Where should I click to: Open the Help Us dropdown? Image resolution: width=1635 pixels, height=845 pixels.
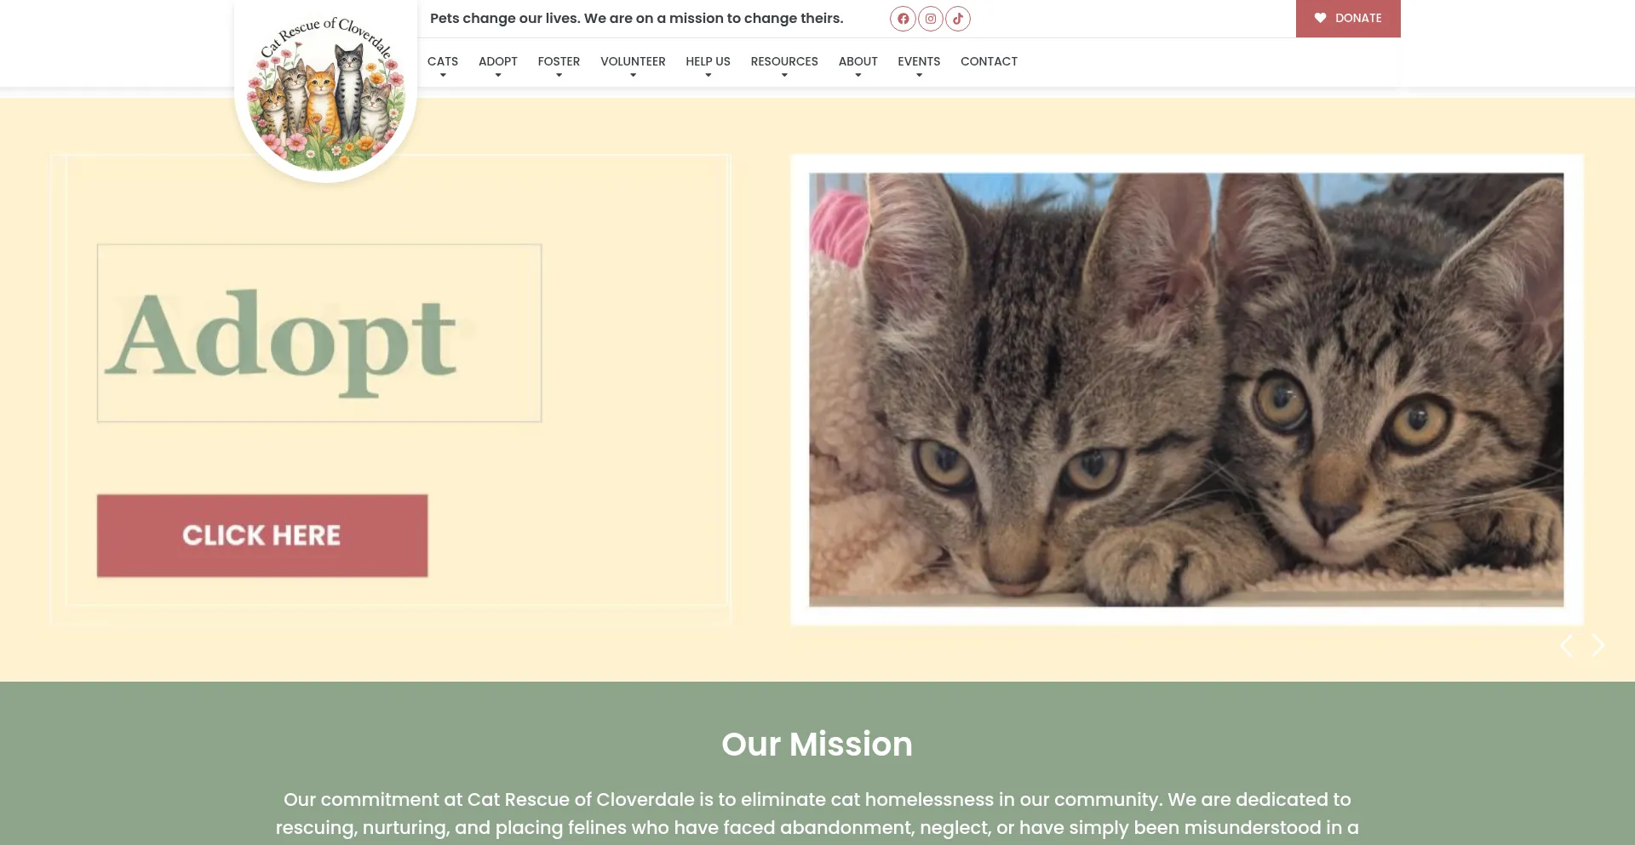point(708,66)
